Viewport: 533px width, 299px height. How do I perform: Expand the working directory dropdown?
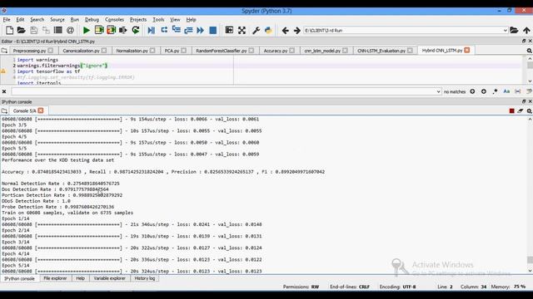point(506,31)
